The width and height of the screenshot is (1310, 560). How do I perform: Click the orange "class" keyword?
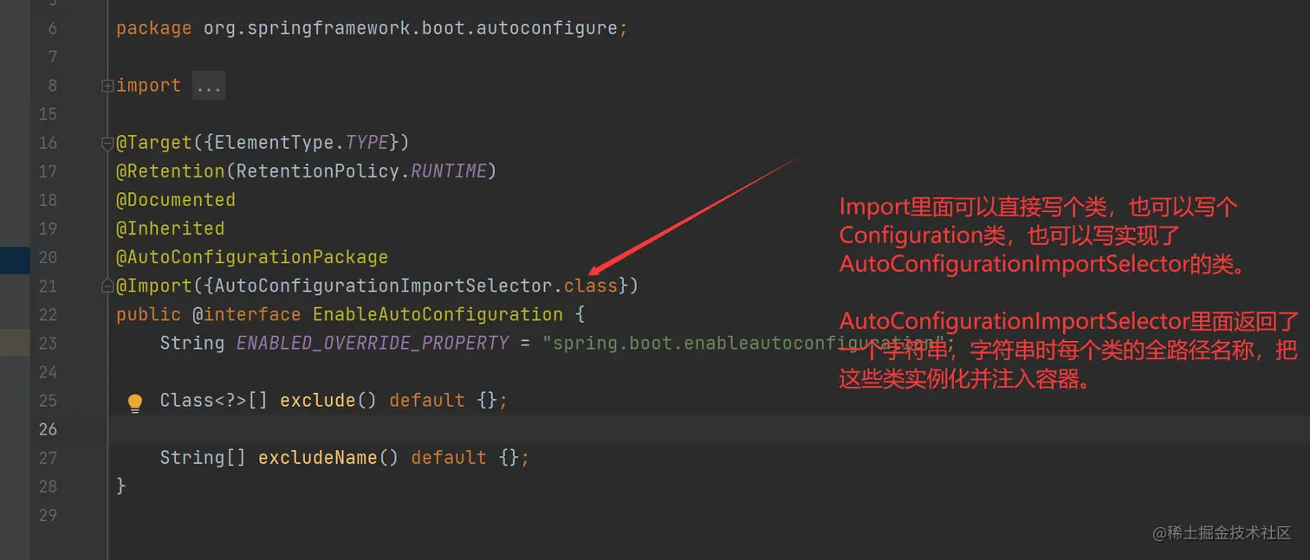click(590, 286)
